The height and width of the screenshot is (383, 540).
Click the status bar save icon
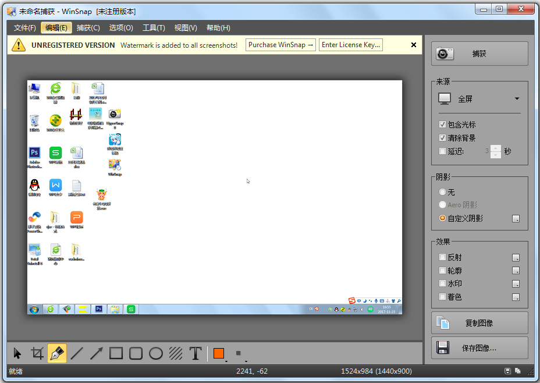507,371
